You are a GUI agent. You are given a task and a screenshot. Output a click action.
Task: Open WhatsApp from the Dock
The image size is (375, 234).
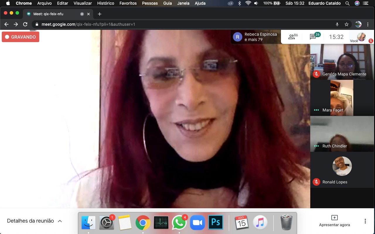(x=179, y=223)
